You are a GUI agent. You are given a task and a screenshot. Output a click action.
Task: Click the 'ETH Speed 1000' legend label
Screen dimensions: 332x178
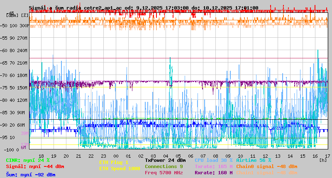pos(120,168)
